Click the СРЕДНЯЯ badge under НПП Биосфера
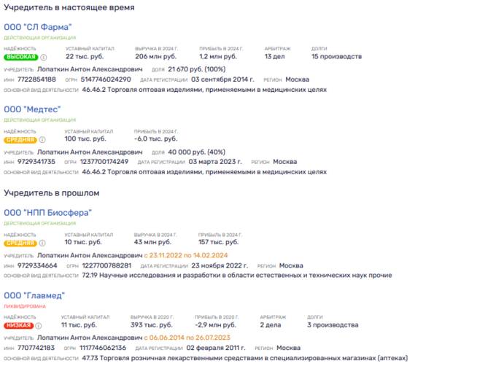Viewport: 496px width, 366px height. tap(20, 243)
